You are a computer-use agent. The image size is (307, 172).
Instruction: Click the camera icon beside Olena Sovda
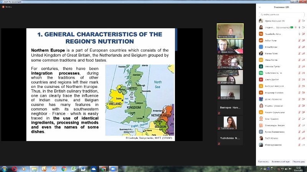(304, 60)
